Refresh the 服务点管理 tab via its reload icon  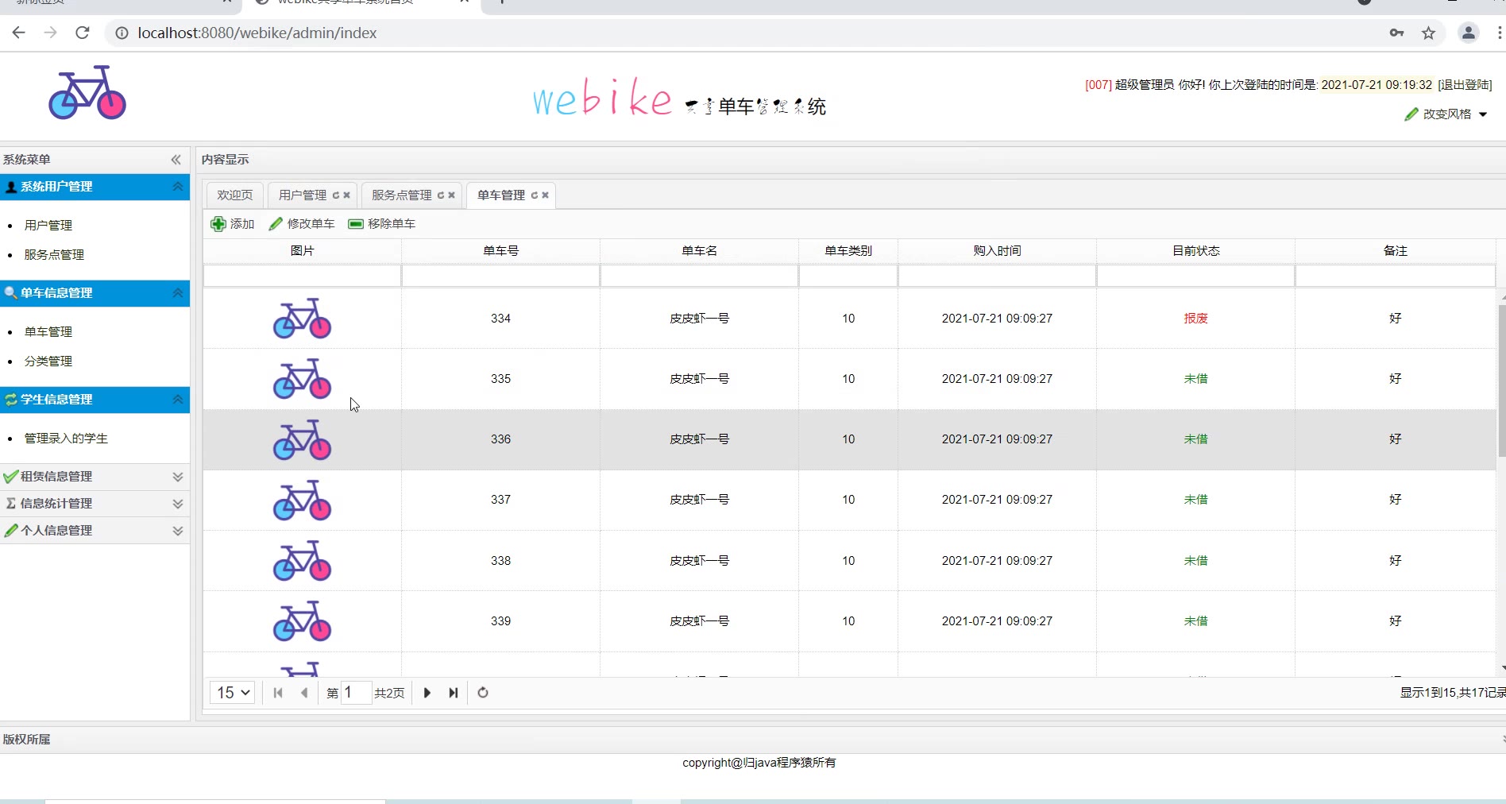coord(441,195)
